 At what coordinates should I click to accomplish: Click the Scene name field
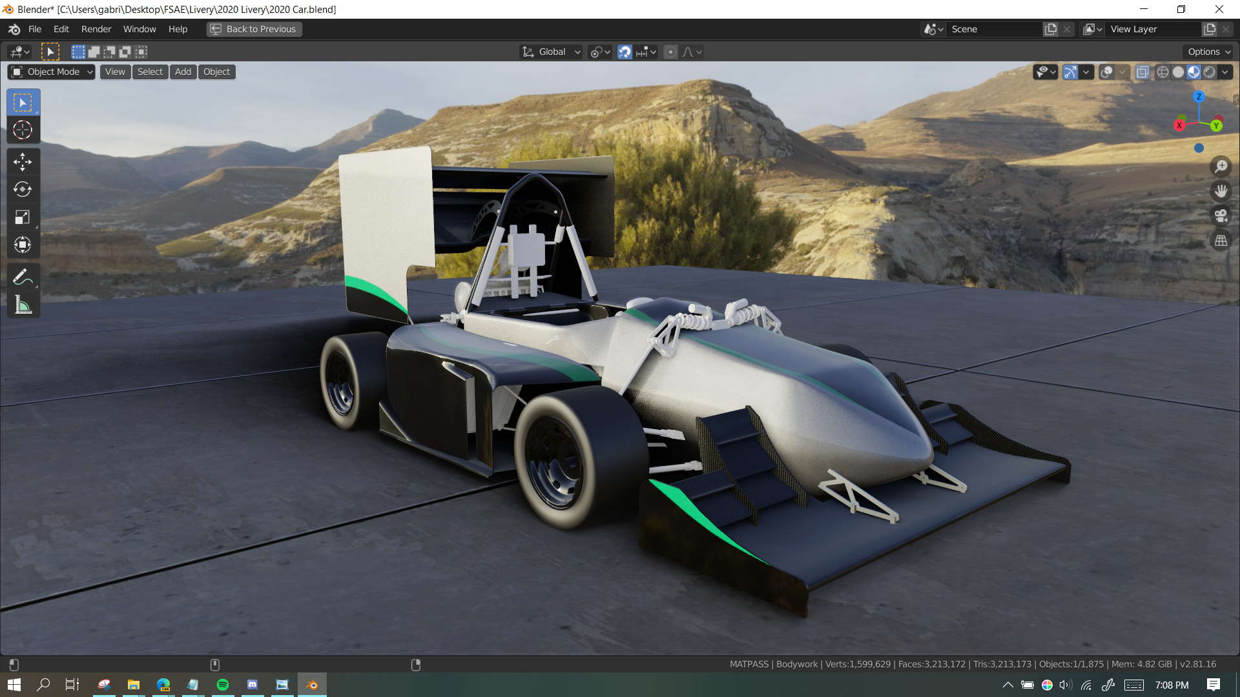pos(995,29)
